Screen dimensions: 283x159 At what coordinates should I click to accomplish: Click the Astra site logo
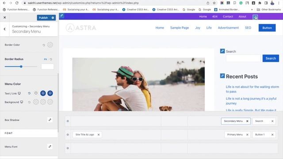tap(81, 28)
